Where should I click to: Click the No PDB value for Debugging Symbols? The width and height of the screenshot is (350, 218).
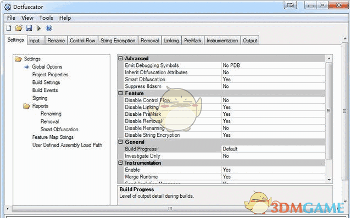click(x=231, y=65)
